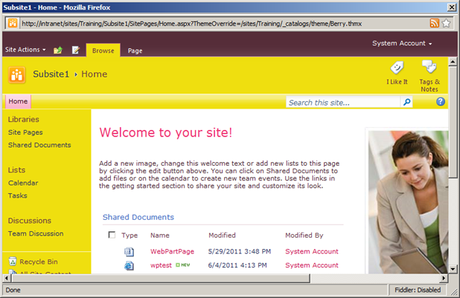Click the Navigate Up folder icon
Image resolution: width=460 pixels, height=298 pixels.
click(x=58, y=50)
